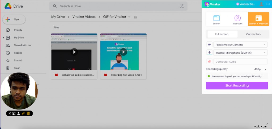This screenshot has width=272, height=129.
Task: Click the Start Recording button
Action: [237, 86]
